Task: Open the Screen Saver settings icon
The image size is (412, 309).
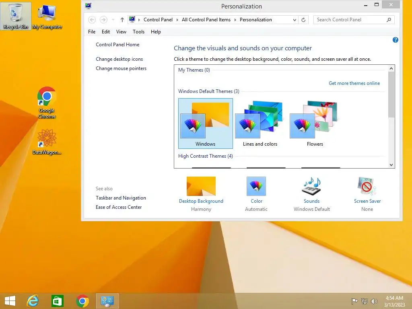Action: coord(367,186)
